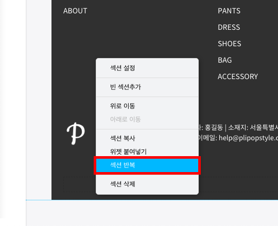The width and height of the screenshot is (278, 226).
Task: Select 섹션 삭제 to delete section
Action: click(147, 184)
